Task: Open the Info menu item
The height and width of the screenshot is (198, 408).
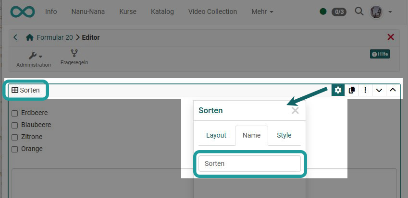Action: point(51,12)
